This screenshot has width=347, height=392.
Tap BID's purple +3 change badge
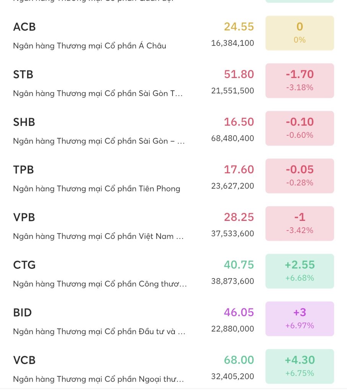tap(300, 318)
